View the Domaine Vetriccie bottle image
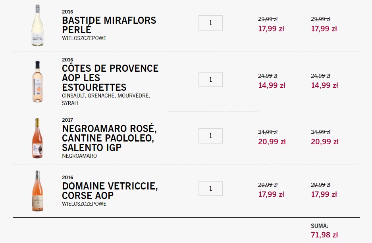The width and height of the screenshot is (372, 243). pos(37,191)
